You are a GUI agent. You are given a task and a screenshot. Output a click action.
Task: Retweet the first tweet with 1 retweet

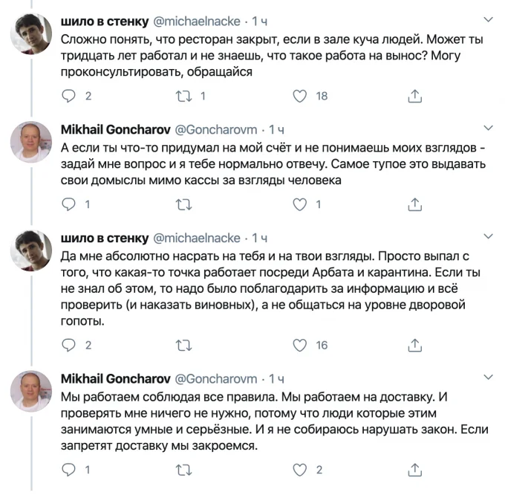click(184, 96)
